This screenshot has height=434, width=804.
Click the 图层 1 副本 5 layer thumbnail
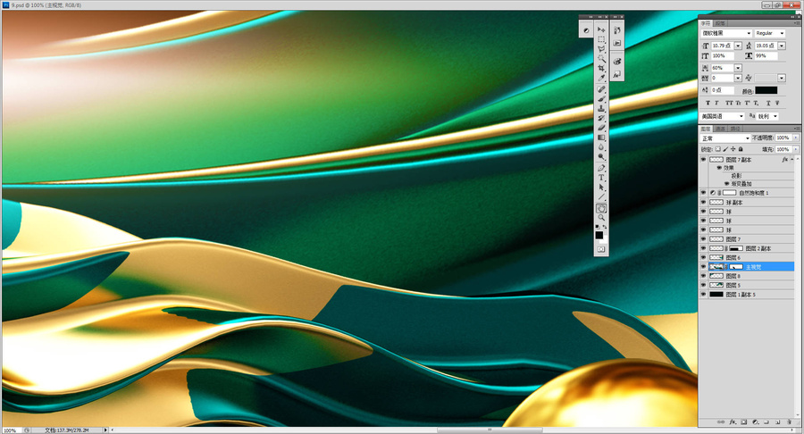pos(716,295)
